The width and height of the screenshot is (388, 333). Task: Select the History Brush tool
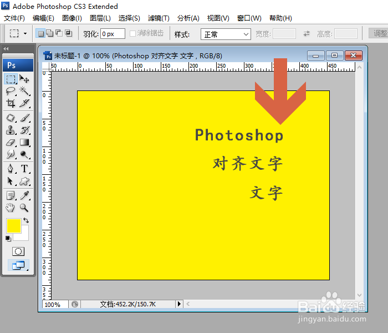24,130
